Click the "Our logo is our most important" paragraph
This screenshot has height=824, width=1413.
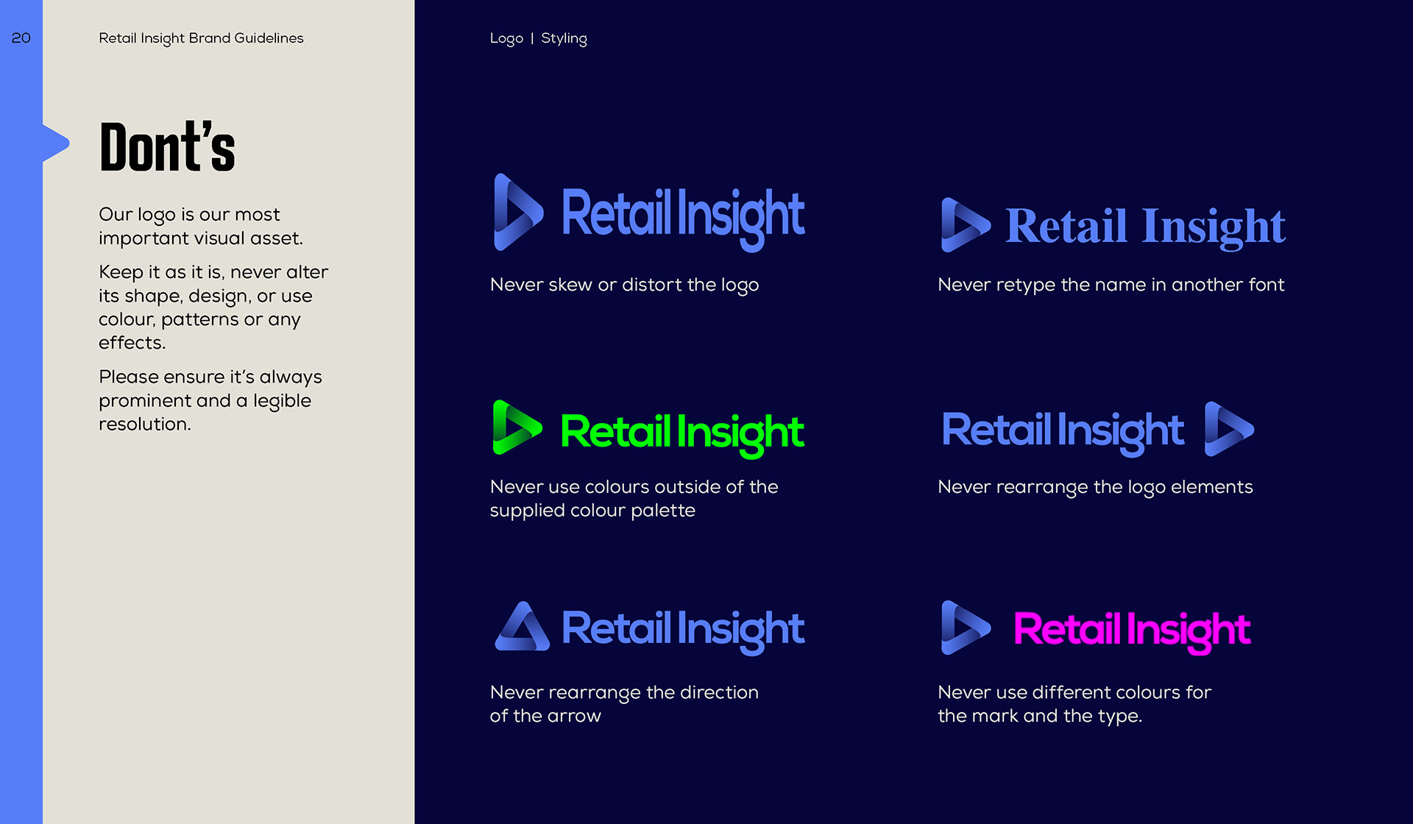click(x=200, y=226)
